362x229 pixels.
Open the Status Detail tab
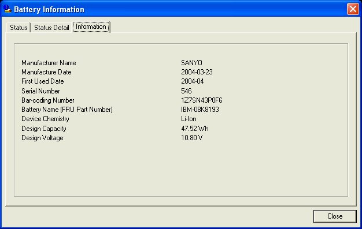point(51,28)
